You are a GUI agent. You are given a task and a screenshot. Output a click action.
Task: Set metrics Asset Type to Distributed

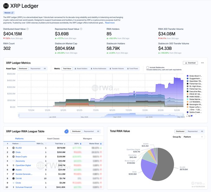[23, 69]
